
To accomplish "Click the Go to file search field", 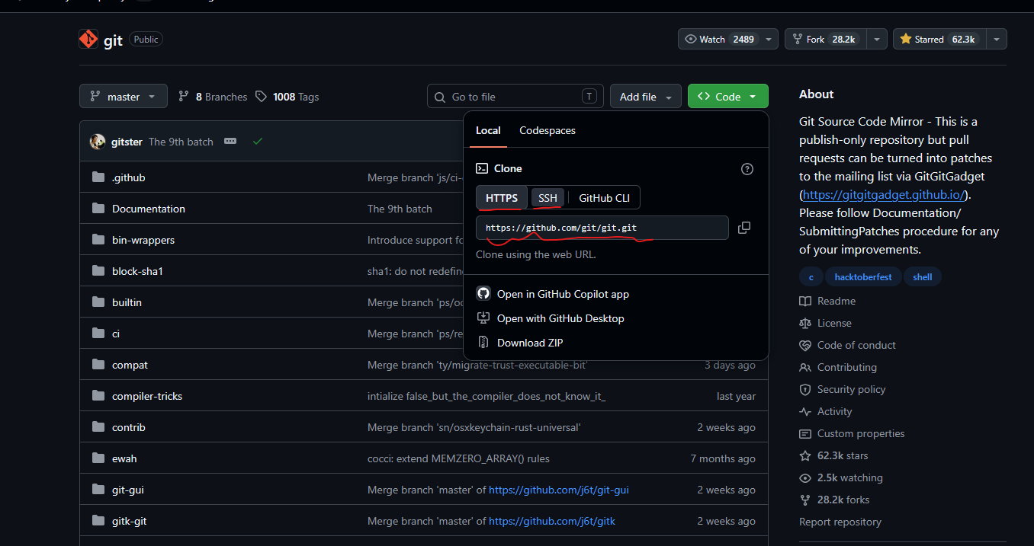I will tap(515, 97).
